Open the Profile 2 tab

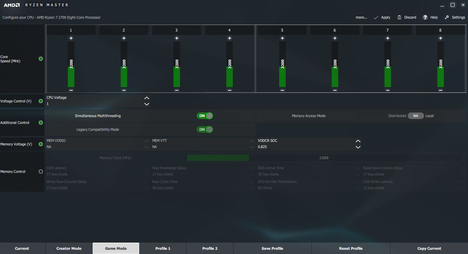[x=210, y=248]
